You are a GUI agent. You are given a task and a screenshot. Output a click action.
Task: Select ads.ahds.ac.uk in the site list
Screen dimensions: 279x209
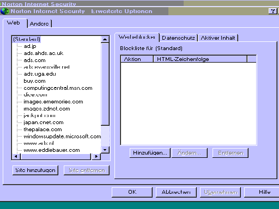44,53
